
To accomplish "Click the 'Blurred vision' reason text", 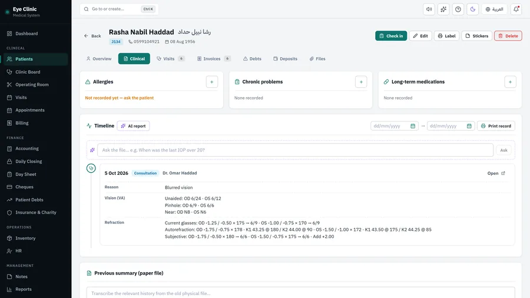I will pos(179,187).
